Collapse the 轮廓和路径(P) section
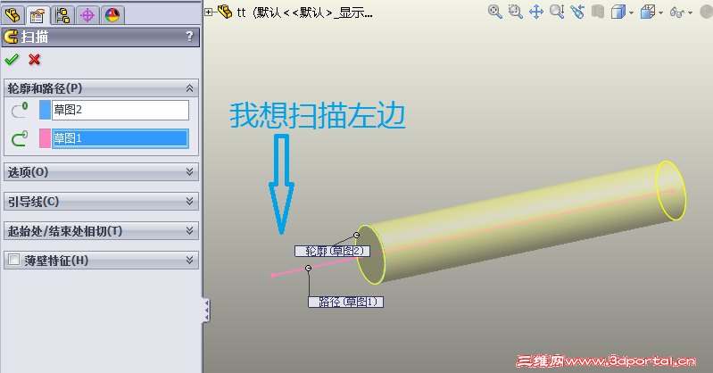The height and width of the screenshot is (373, 713). (x=189, y=88)
